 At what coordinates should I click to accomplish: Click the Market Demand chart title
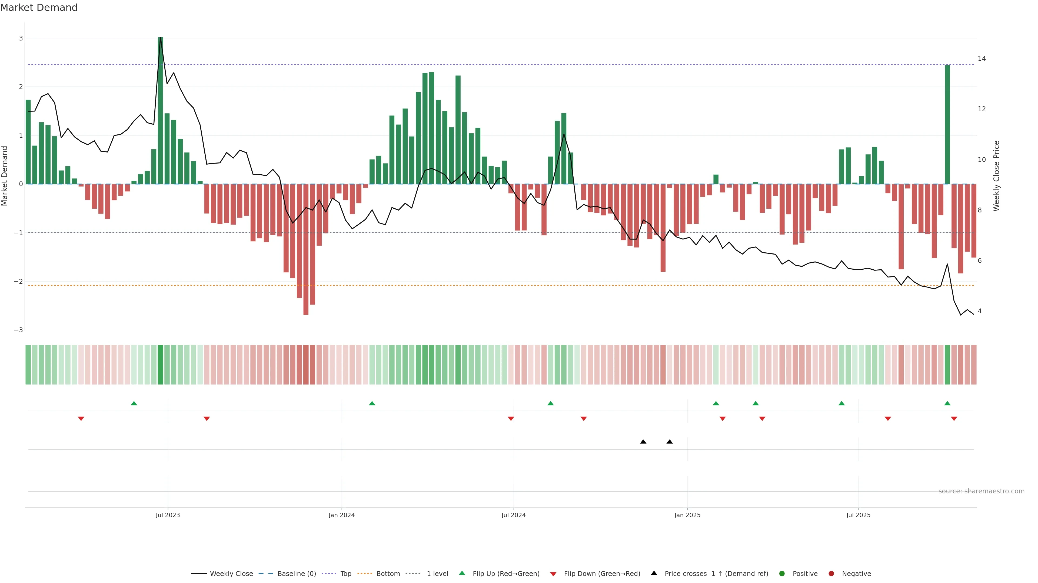pyautogui.click(x=39, y=8)
